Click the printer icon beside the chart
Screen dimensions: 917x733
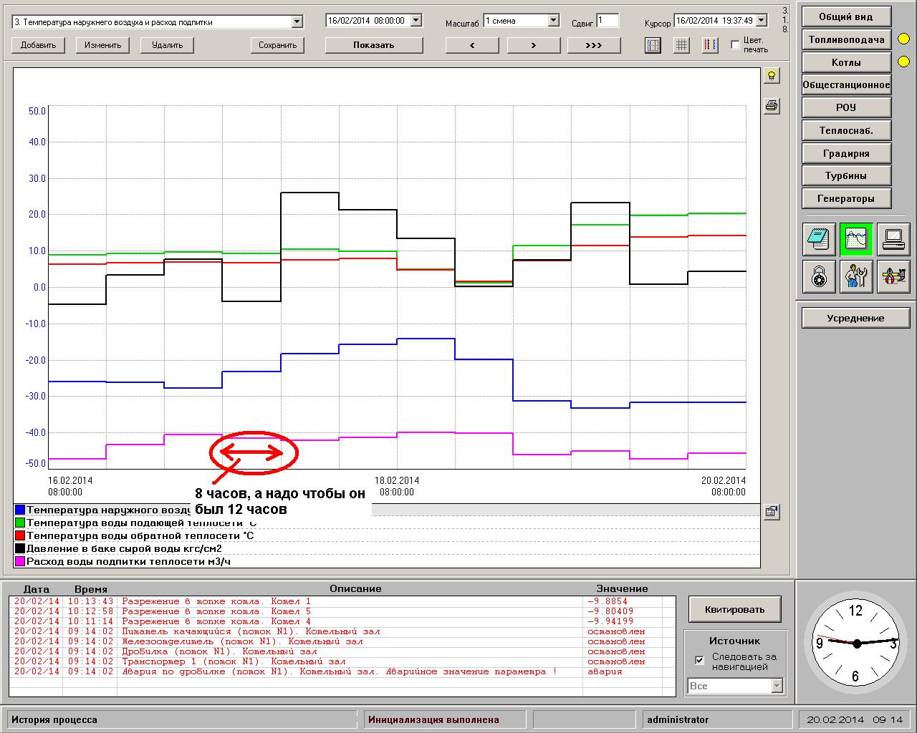click(772, 106)
